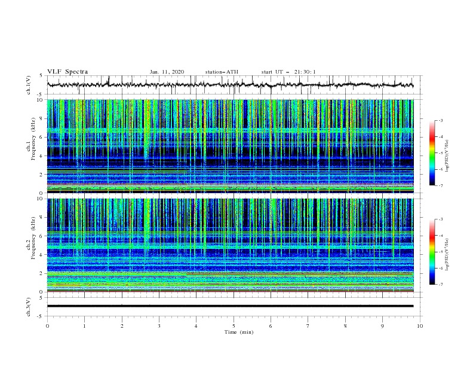
Task: Click the ch.2 spectrogram "10" kHz tick label
Action: pos(40,199)
